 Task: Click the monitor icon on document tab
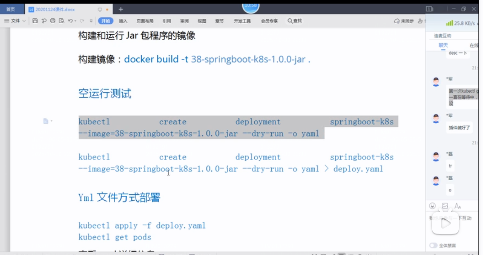100,10
